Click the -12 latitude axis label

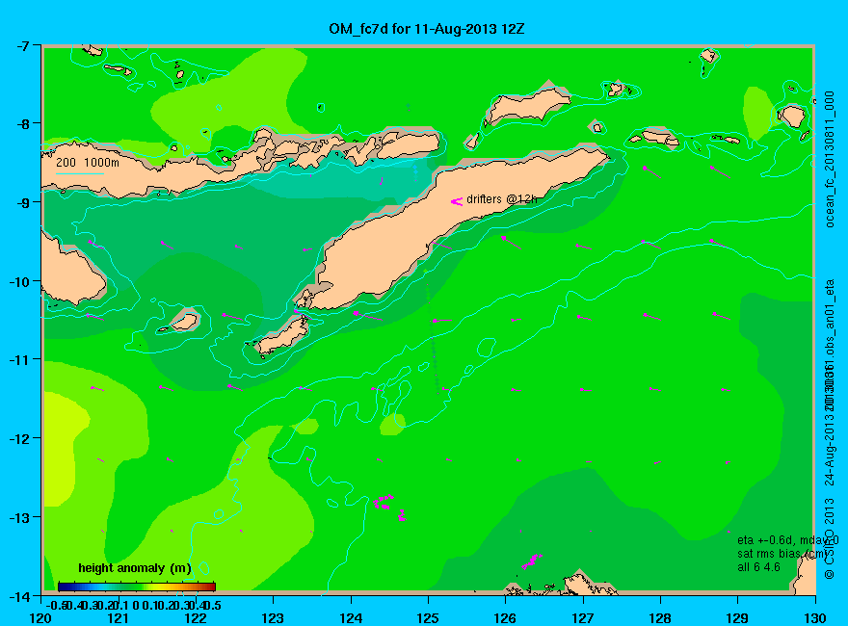(x=19, y=438)
